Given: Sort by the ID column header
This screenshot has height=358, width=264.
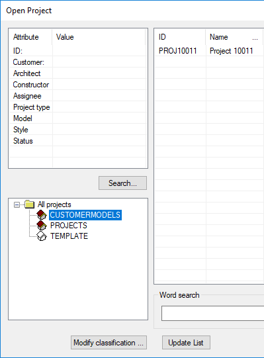Looking at the screenshot, I should [x=180, y=37].
